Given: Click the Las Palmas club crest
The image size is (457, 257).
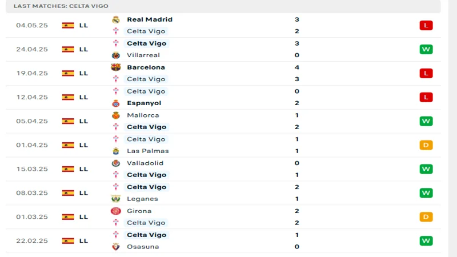Looking at the screenshot, I should coord(115,151).
